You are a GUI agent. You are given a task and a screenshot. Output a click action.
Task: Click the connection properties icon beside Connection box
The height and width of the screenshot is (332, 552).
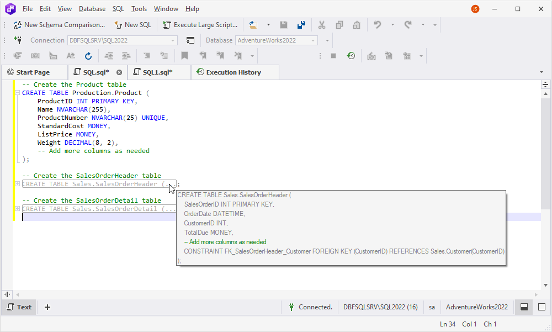click(190, 40)
